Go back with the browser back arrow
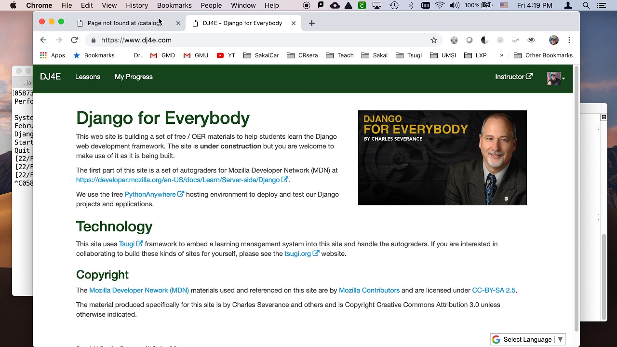 (43, 40)
